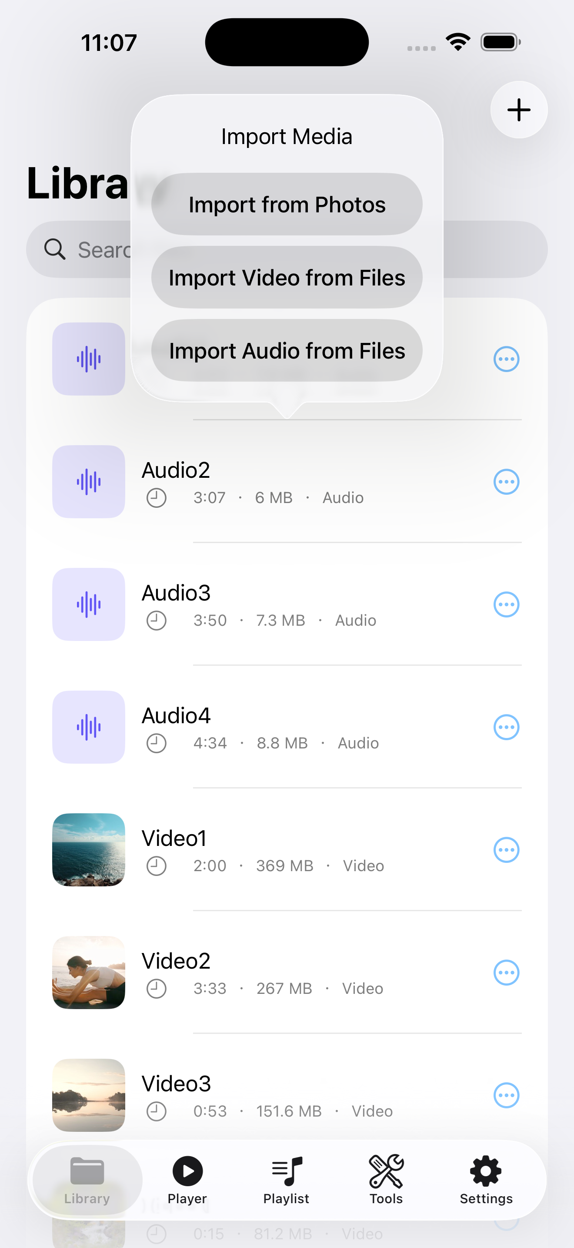Tap the Audio2 waveform thumbnail

click(89, 482)
